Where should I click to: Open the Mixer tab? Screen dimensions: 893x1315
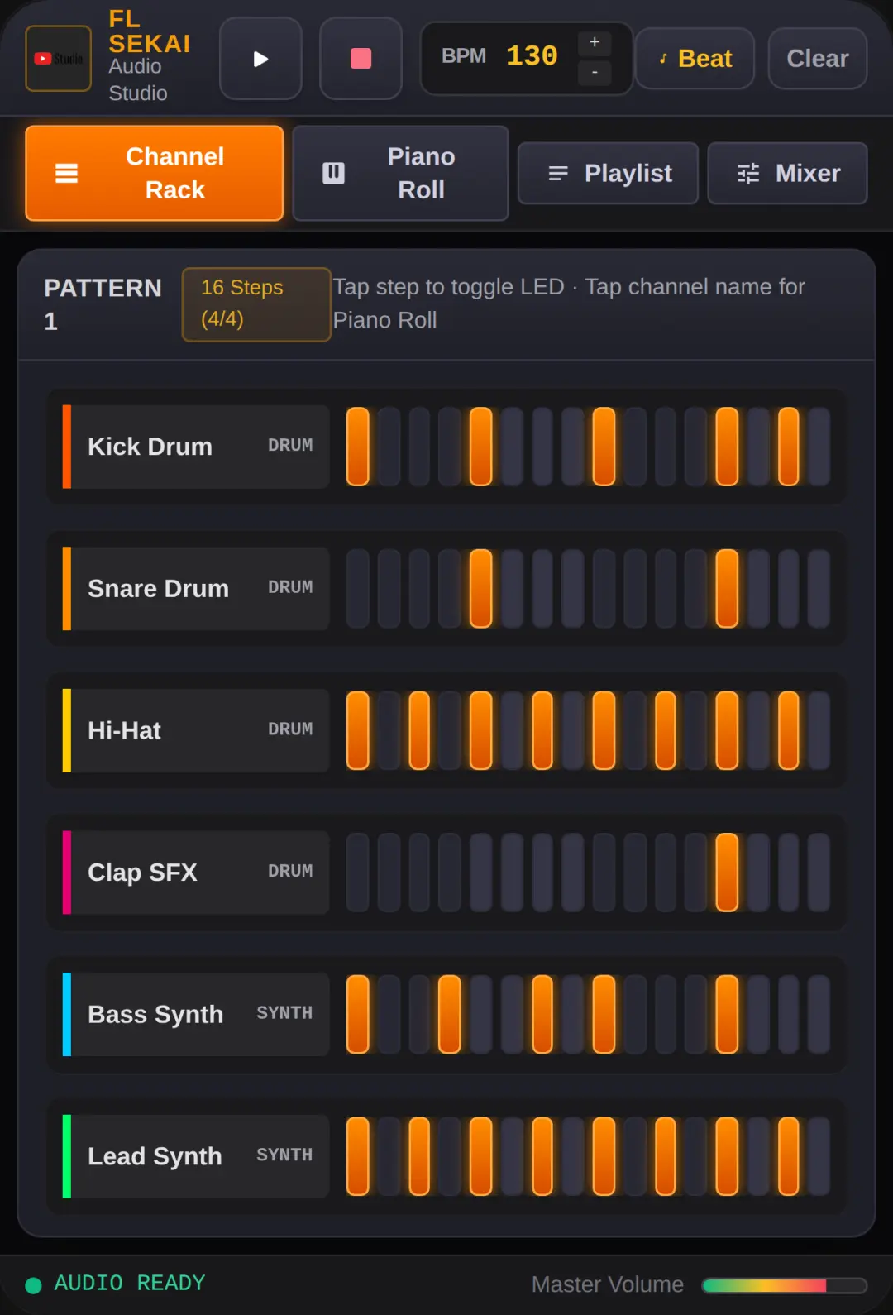(787, 173)
